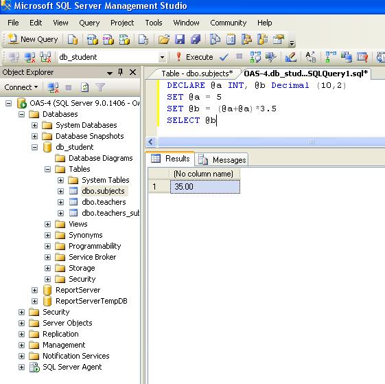Viewport: 385px width, 384px height.
Task: Collapse the Databases folder
Action: [x=21, y=114]
